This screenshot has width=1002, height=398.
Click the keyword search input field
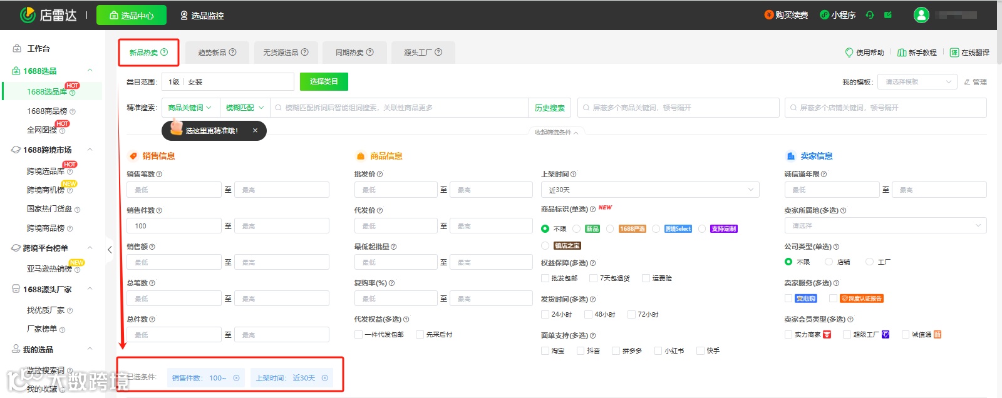coord(399,108)
